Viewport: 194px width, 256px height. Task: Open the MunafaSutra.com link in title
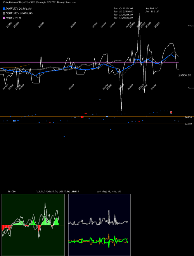(66, 2)
